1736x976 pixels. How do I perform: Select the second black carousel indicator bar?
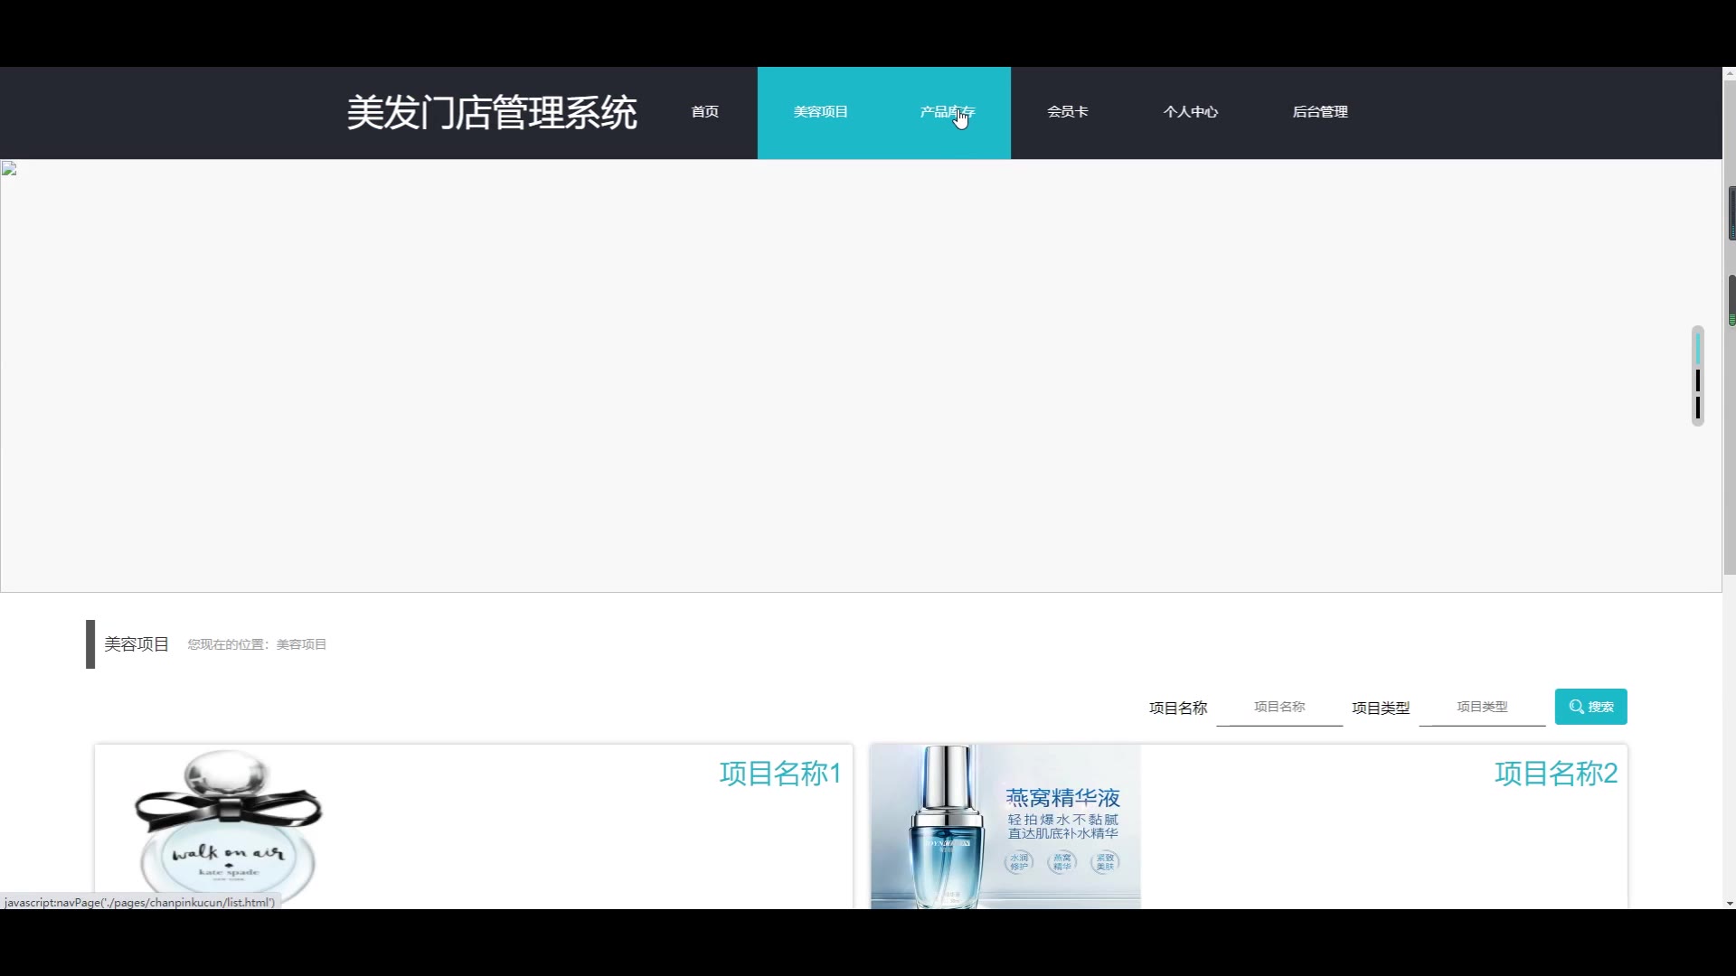click(x=1698, y=380)
